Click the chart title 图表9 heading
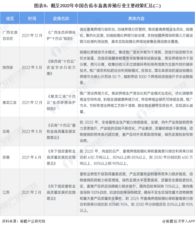Screen dimensions: 195x227 pos(97,5)
